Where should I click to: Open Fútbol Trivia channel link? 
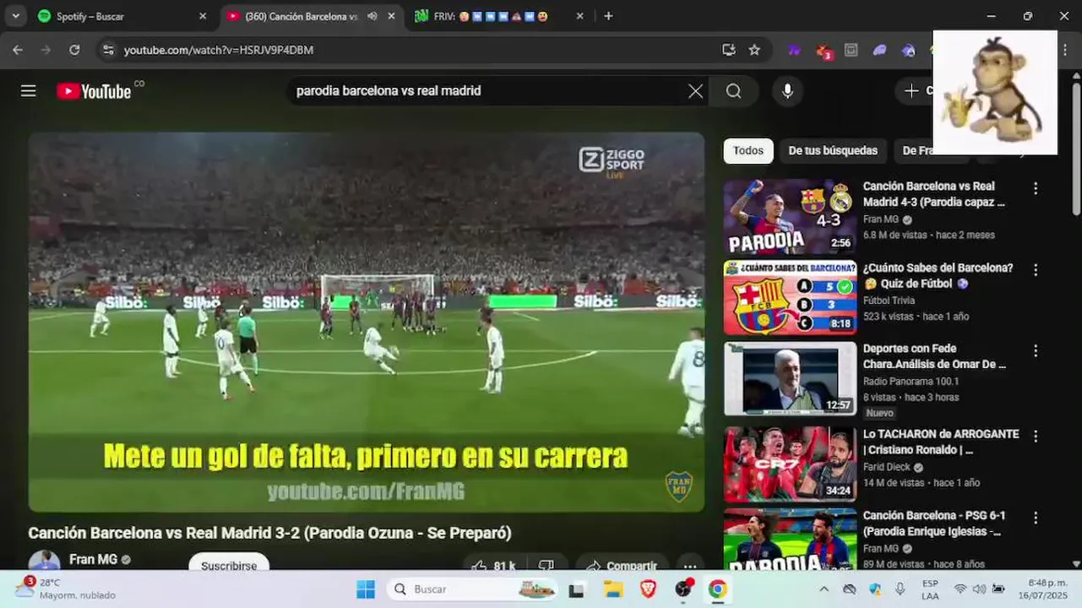(x=889, y=301)
